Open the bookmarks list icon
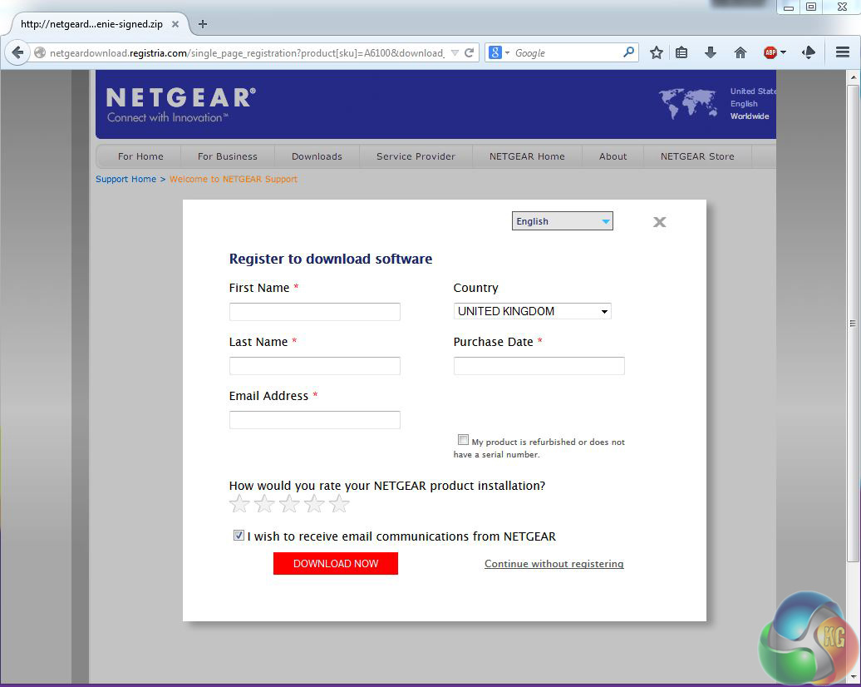Viewport: 861px width, 687px height. tap(681, 52)
